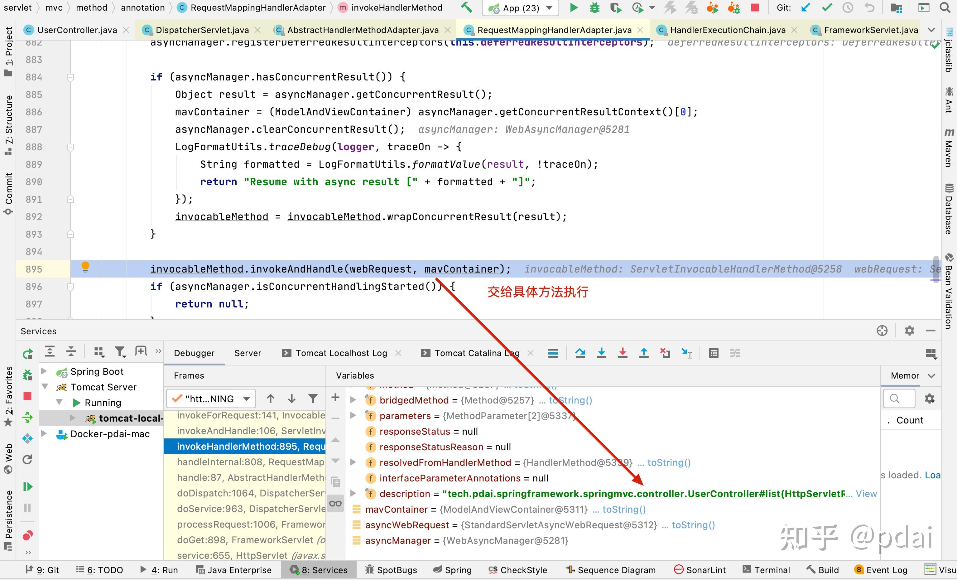Expand the Spring Boot services node
This screenshot has height=580, width=957.
click(44, 371)
